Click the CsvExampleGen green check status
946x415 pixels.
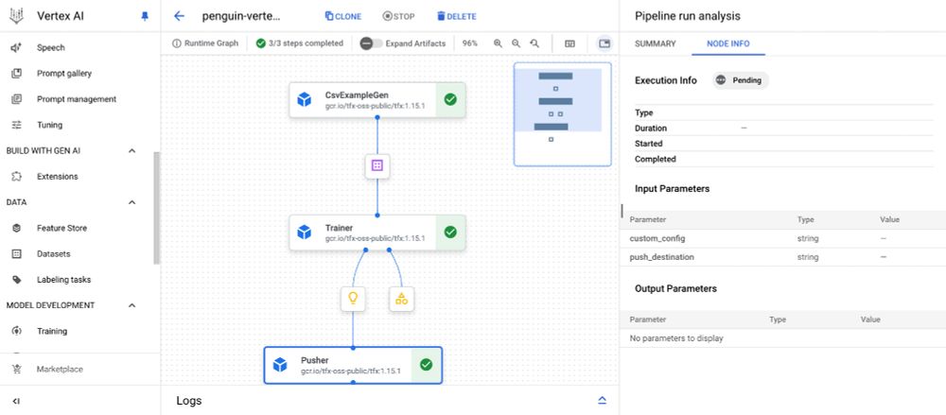pyautogui.click(x=450, y=99)
